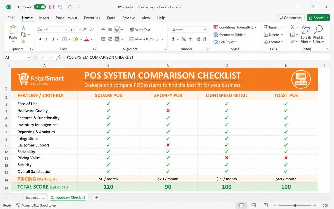This screenshot has height=209, width=334.
Task: Click the Copy icon in Clipboard group
Action: (23, 34)
